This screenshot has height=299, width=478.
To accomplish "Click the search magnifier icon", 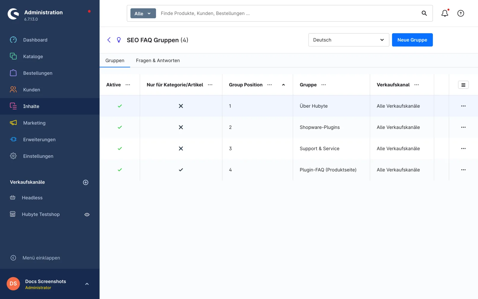I will click(424, 13).
